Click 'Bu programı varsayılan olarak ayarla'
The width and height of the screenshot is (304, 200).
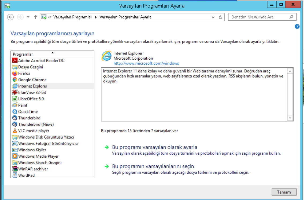tap(155, 147)
